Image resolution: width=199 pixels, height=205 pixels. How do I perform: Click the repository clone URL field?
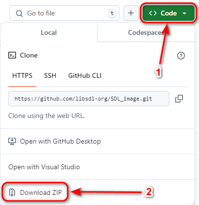pos(89,99)
